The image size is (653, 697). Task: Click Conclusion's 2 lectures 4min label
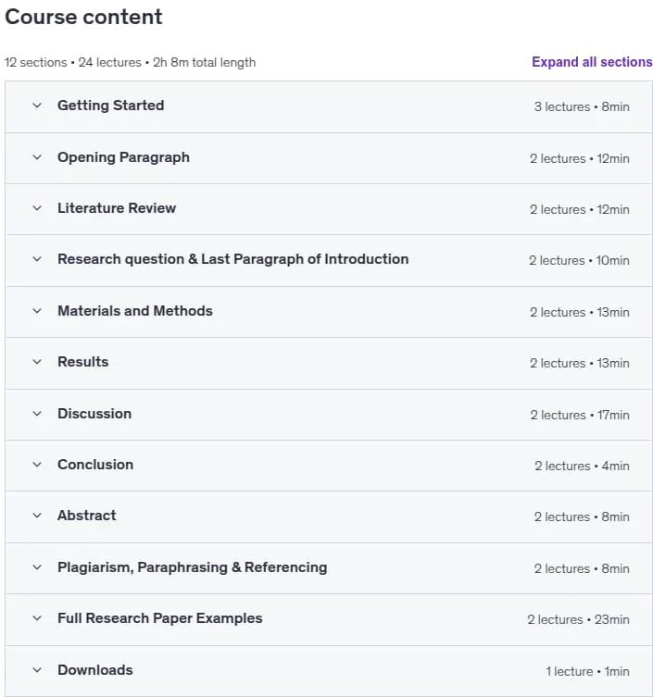point(582,466)
